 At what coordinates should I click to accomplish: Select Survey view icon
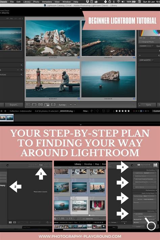point(47,105)
